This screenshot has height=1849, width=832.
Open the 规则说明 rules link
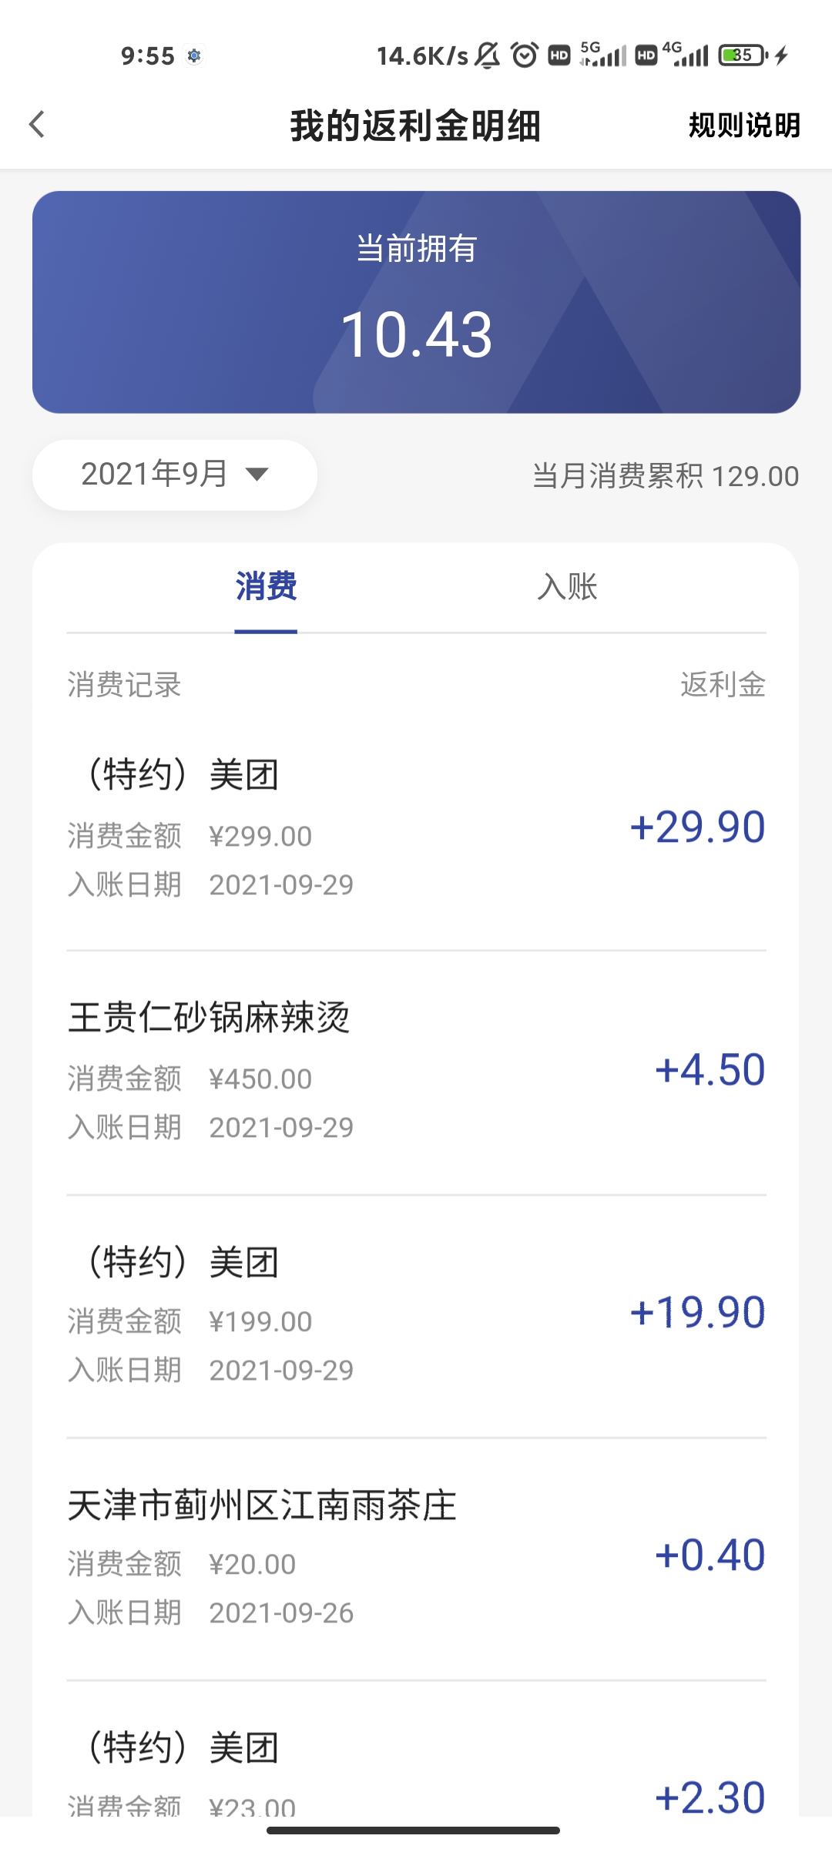click(x=744, y=125)
